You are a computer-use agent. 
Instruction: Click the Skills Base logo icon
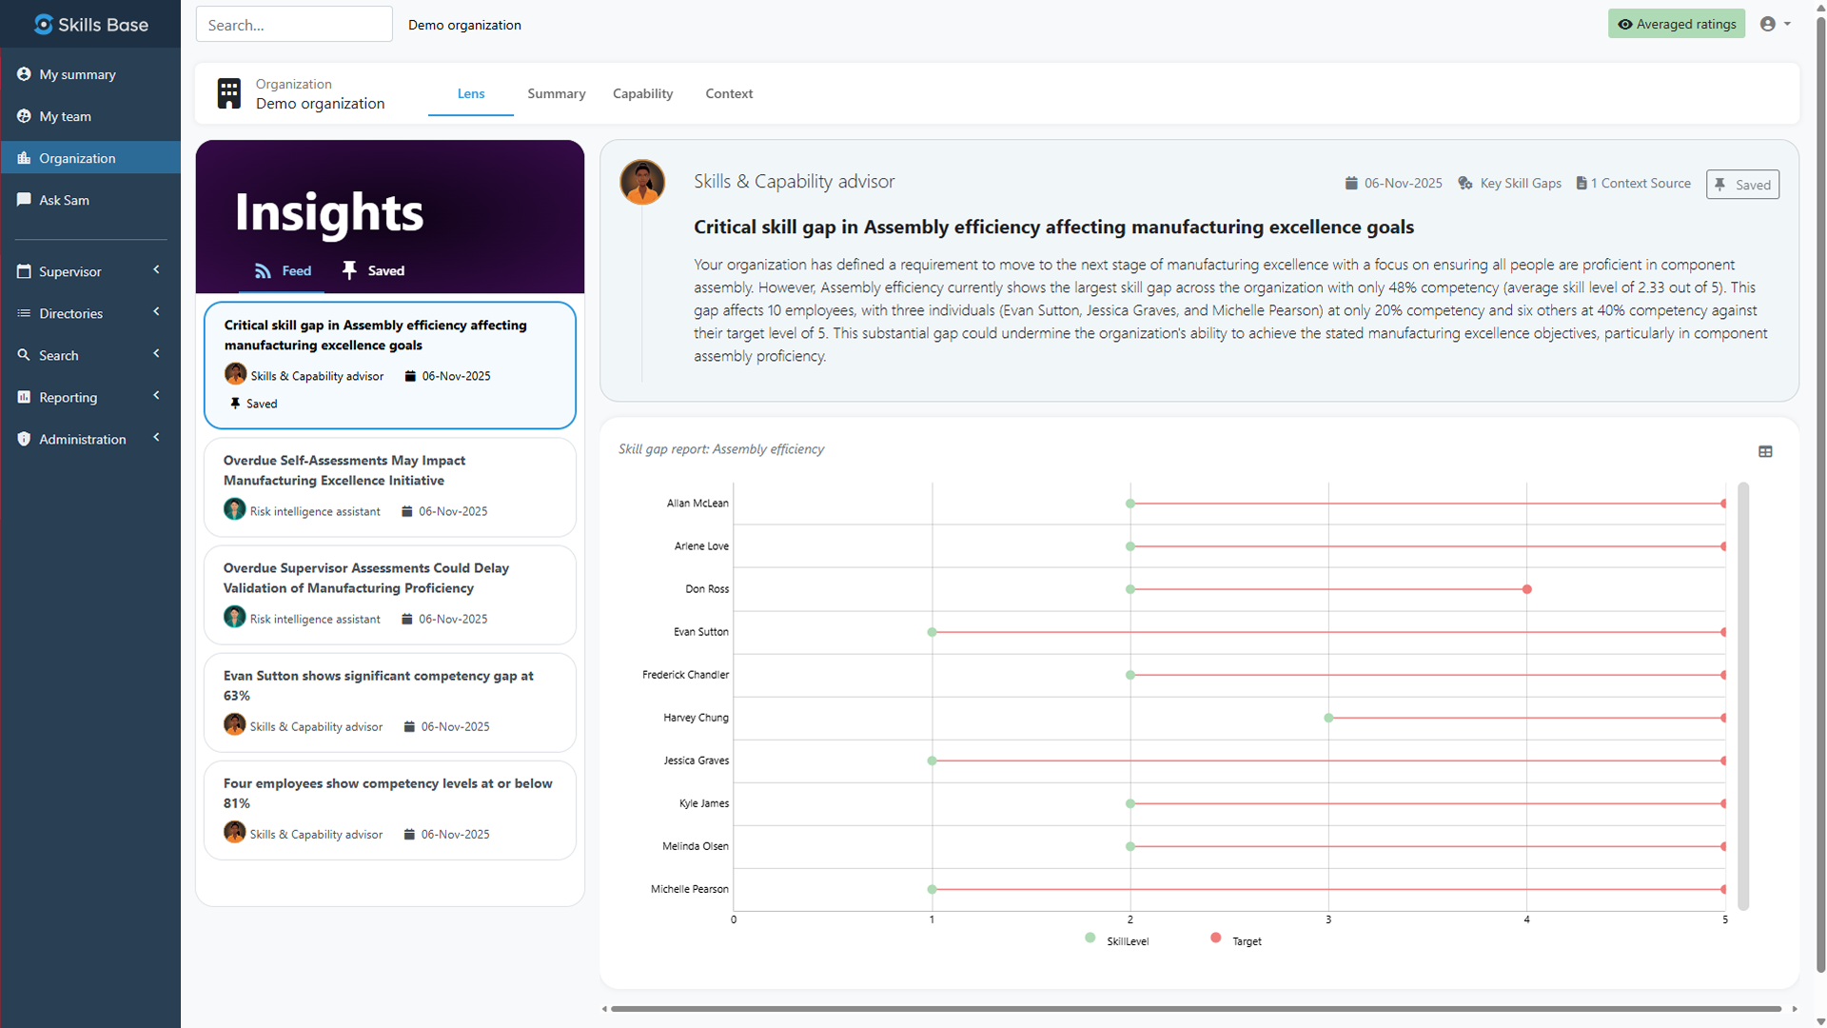click(43, 24)
